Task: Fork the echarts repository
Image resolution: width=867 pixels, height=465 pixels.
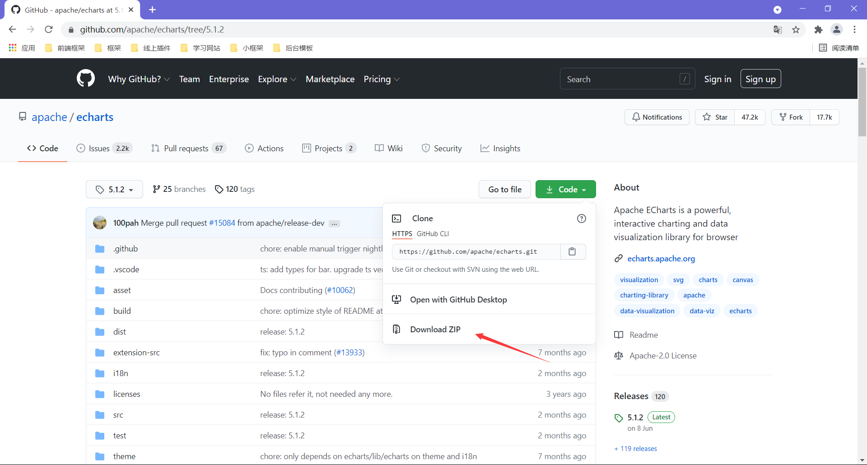Action: pyautogui.click(x=791, y=117)
